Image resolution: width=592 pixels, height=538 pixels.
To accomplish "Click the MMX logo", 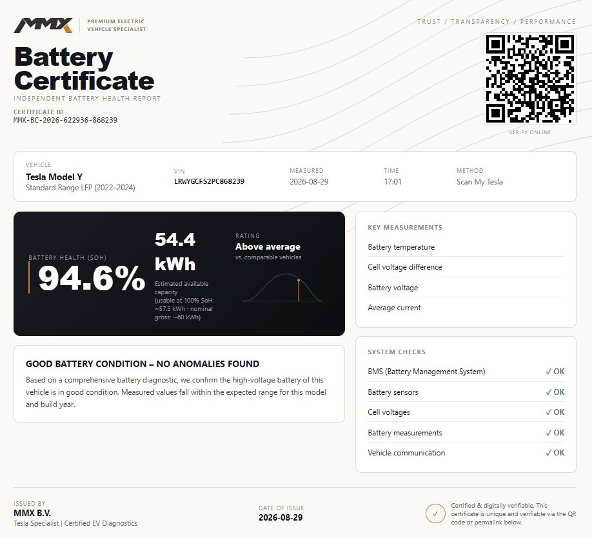I will coord(43,25).
